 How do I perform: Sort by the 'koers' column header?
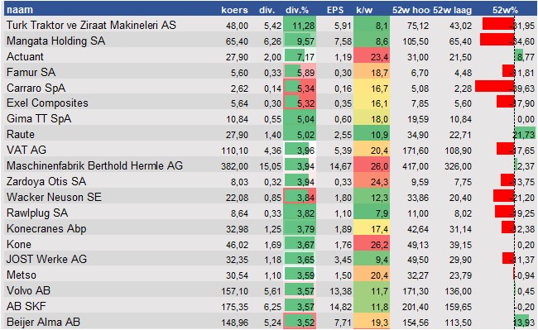234,10
